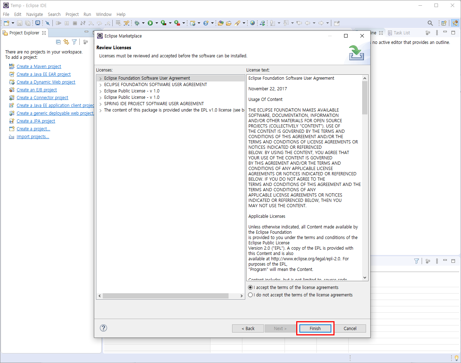This screenshot has width=461, height=363.
Task: Click 'Create a JPA project' link
Action: coord(36,121)
